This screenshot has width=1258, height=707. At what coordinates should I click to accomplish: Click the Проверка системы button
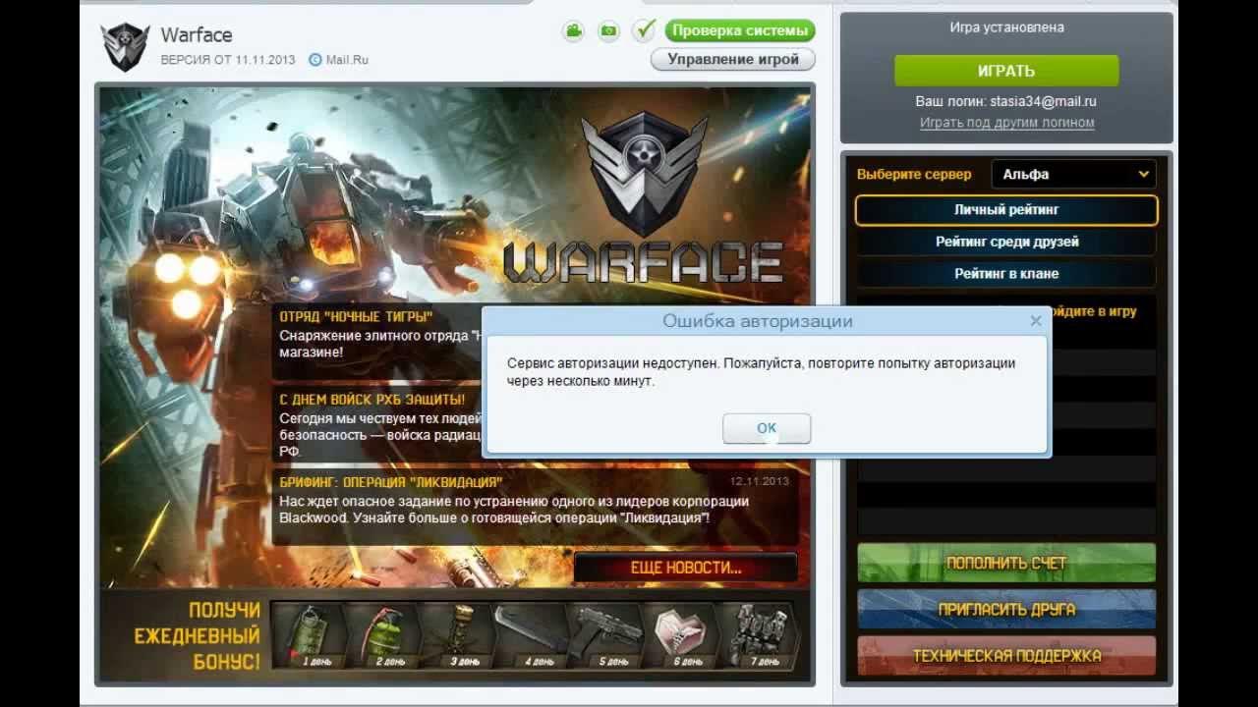pyautogui.click(x=740, y=30)
